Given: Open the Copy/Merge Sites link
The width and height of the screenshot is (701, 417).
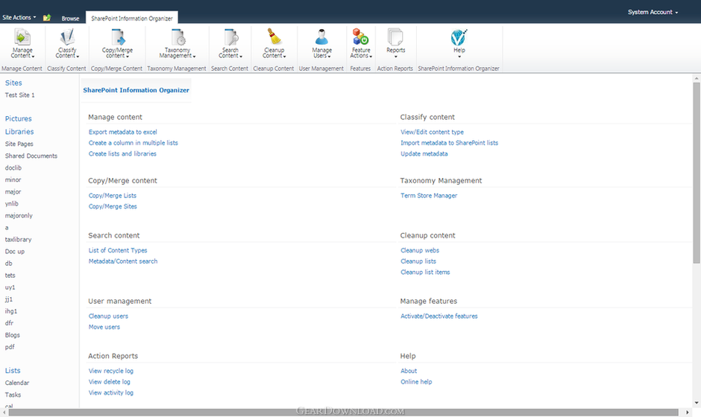Looking at the screenshot, I should pyautogui.click(x=113, y=206).
